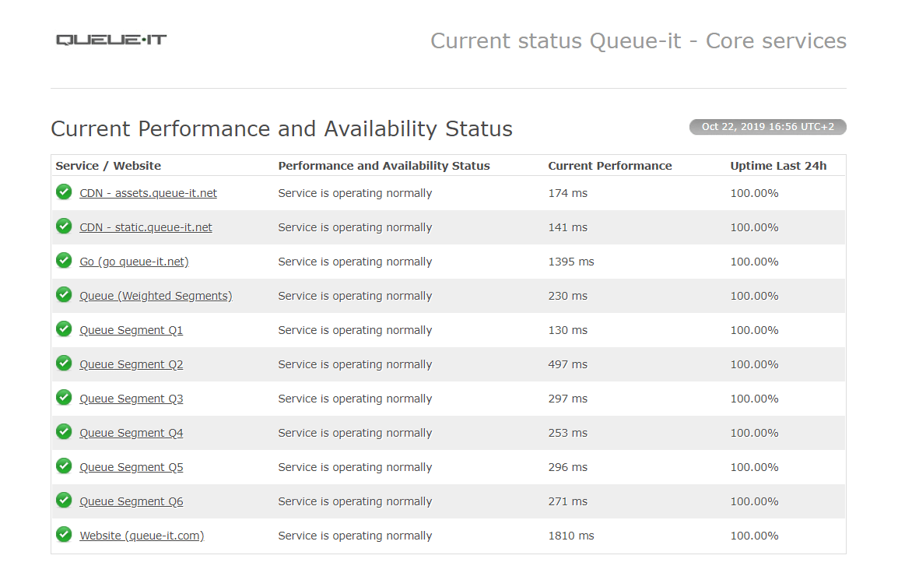The image size is (912, 587).
Task: Click operating normally status in Queue Segment Q3 row
Action: click(x=355, y=399)
